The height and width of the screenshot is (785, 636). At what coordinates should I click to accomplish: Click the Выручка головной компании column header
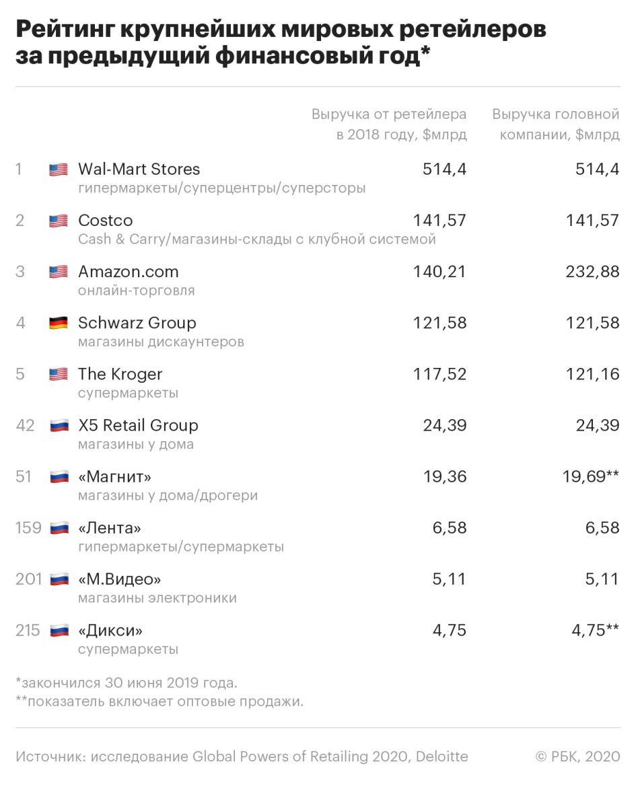(x=556, y=124)
